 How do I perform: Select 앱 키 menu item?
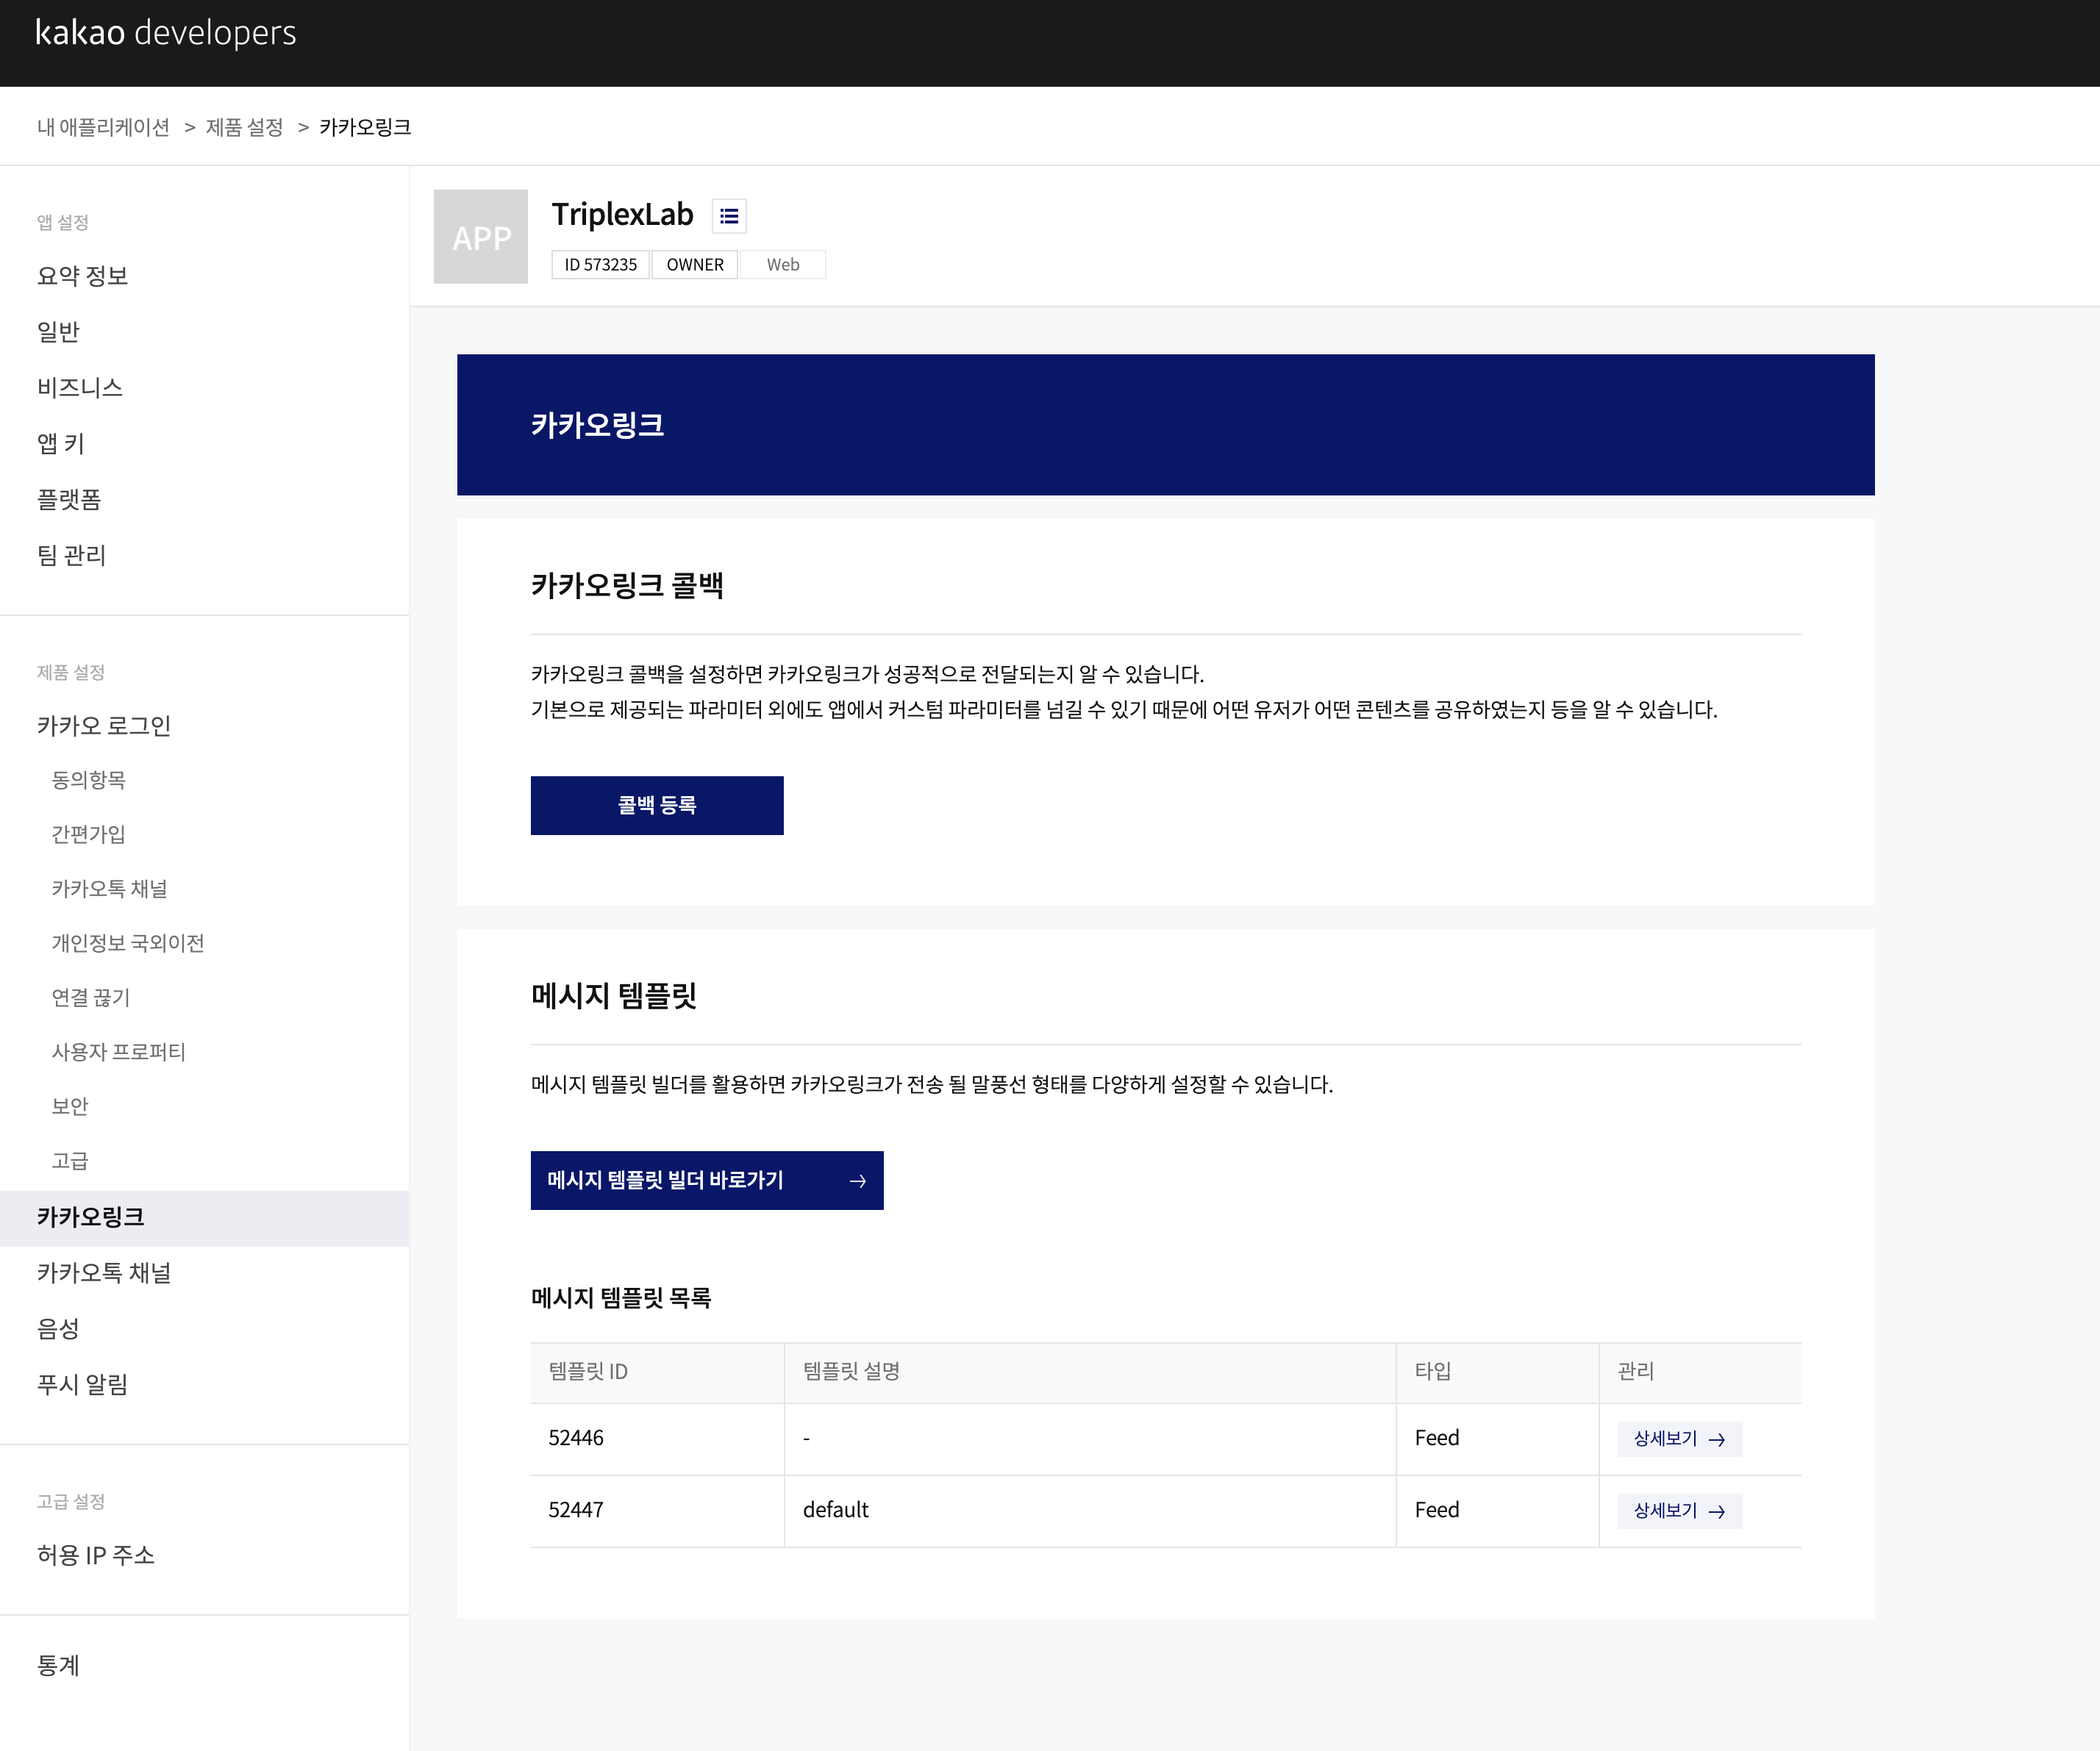coord(61,443)
